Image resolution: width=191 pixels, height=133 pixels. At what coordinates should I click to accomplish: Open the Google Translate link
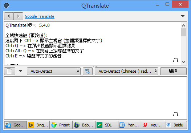point(40,16)
